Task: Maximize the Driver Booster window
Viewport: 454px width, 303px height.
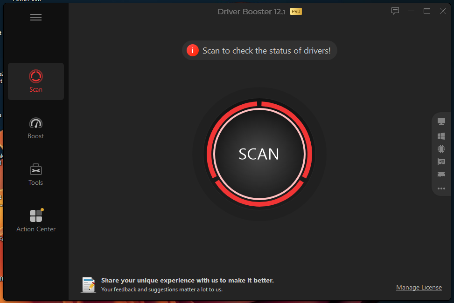Action: tap(427, 11)
